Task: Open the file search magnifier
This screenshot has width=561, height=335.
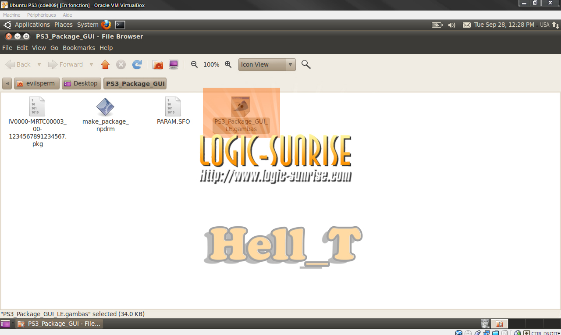Action: coord(306,64)
